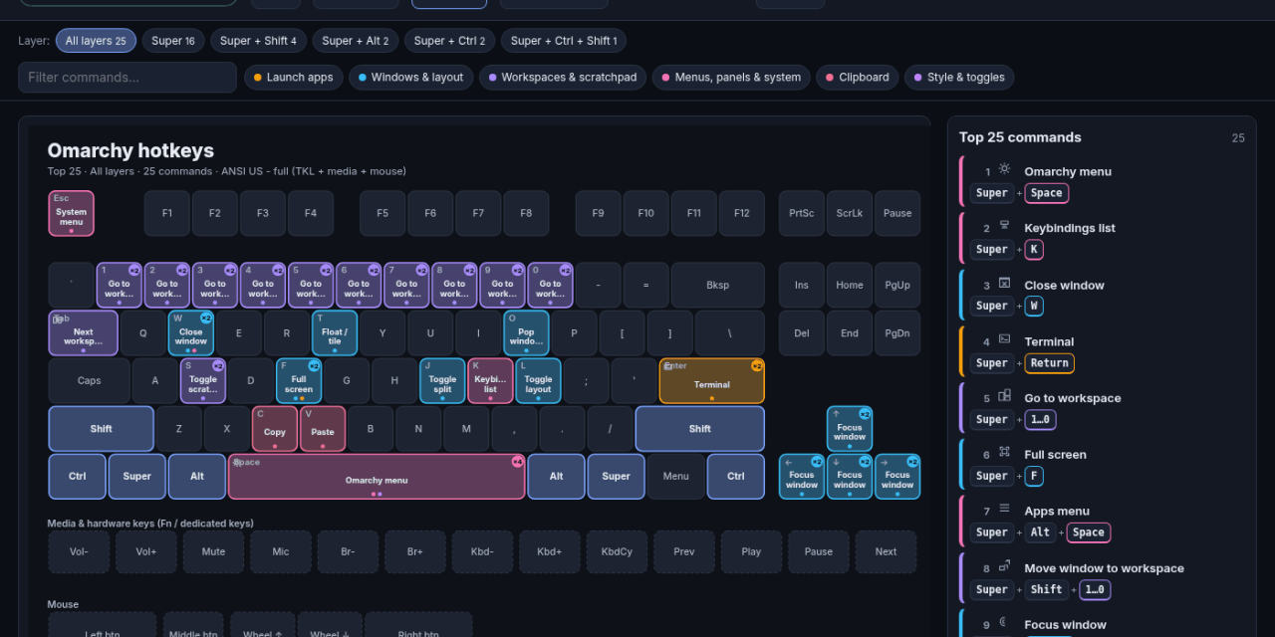Viewport: 1275px width, 637px height.
Task: Switch to the Super + Shift 4 layer
Action: [x=258, y=41]
